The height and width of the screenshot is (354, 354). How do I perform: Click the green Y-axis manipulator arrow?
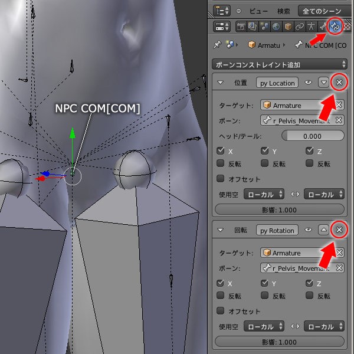click(72, 133)
